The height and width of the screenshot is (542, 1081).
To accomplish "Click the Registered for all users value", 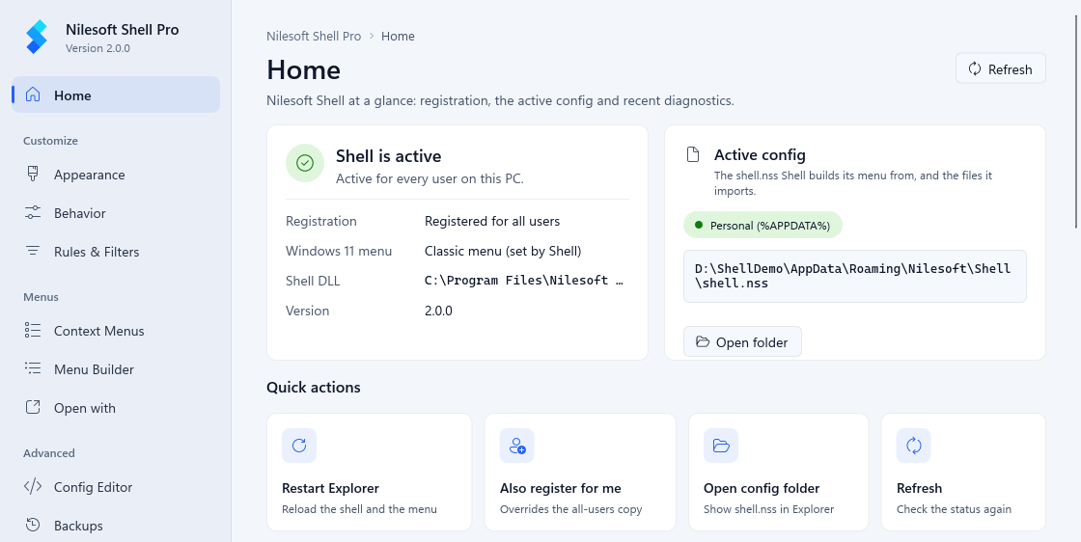I will tap(492, 221).
